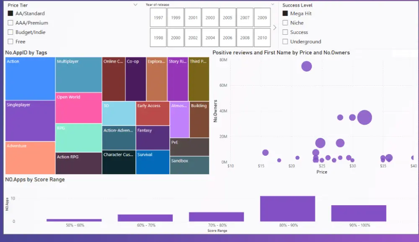Highlight the Multiplayer treemap tile

click(79, 75)
